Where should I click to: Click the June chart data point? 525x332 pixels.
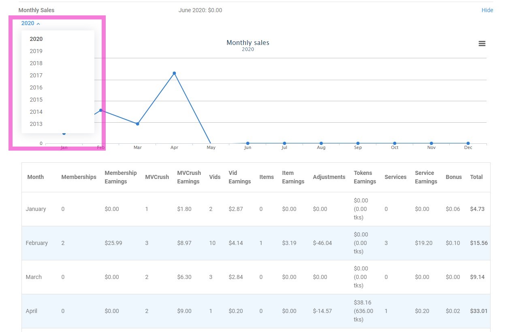coord(248,143)
